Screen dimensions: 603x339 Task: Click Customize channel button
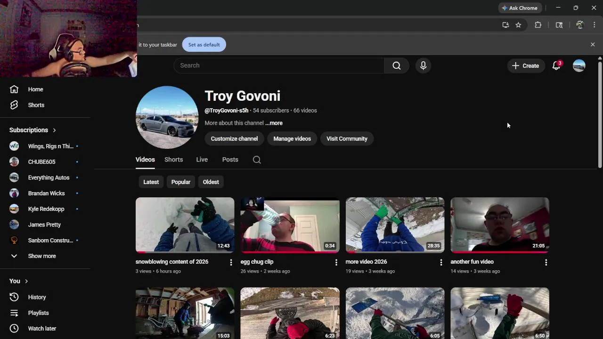234,138
